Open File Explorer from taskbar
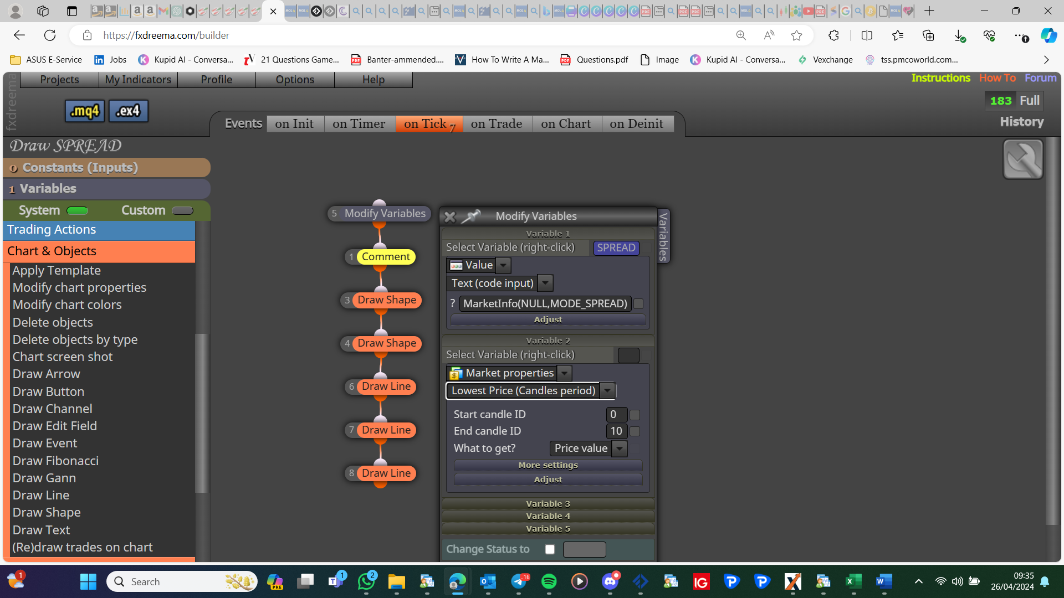Image resolution: width=1064 pixels, height=598 pixels. [396, 581]
